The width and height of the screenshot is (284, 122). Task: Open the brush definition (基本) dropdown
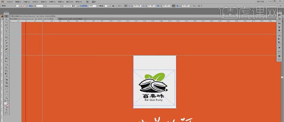[x=77, y=6]
